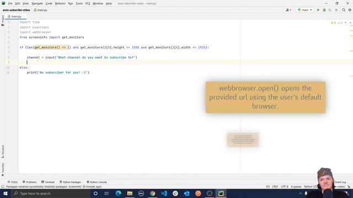Click the line:column position indicator
The image size is (353, 198).
click(268, 187)
